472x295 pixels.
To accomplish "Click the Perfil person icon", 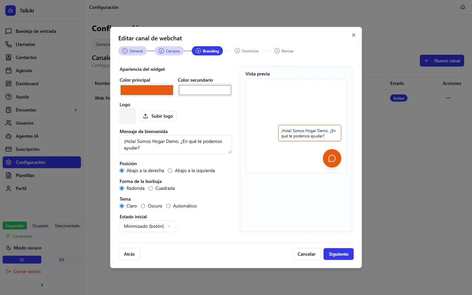I will click(x=9, y=188).
